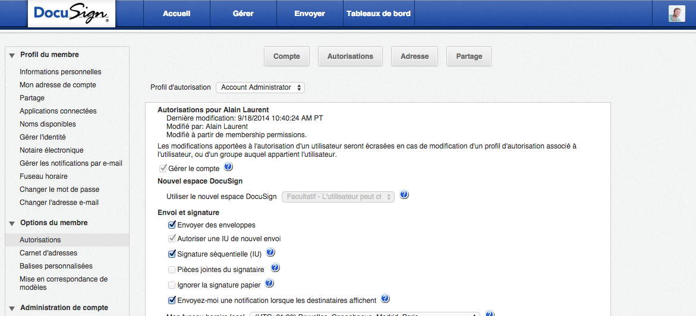
Task: Toggle Signature séquentielle (IU) checkbox
Action: (x=172, y=254)
